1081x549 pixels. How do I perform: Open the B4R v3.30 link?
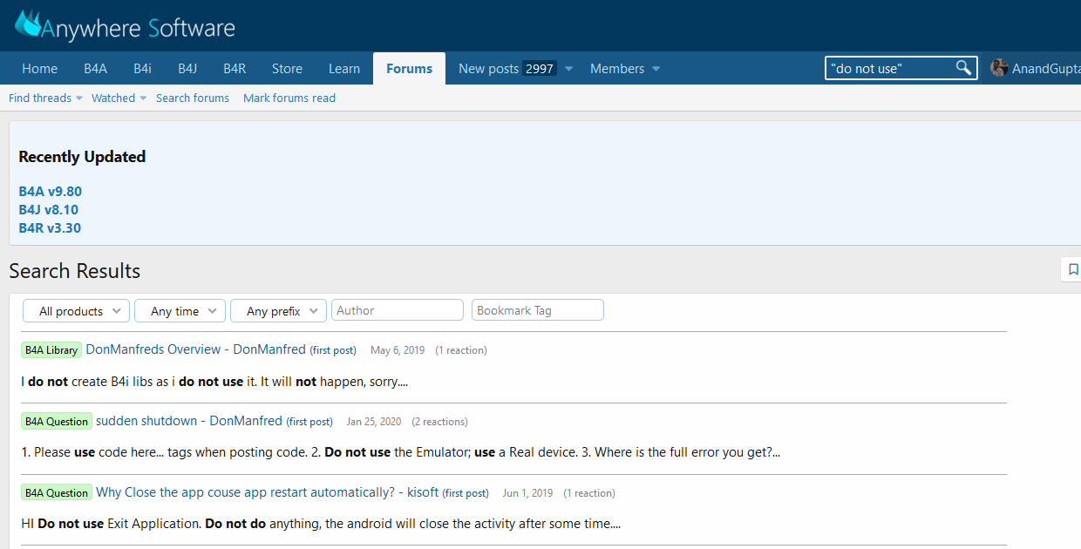51,228
